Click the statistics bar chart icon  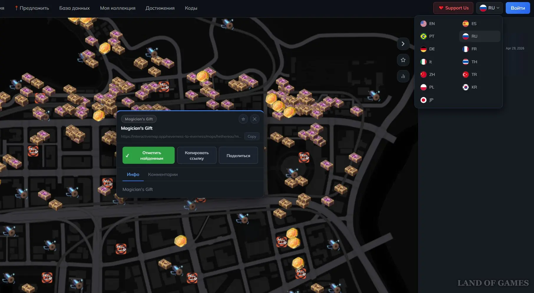coord(403,76)
